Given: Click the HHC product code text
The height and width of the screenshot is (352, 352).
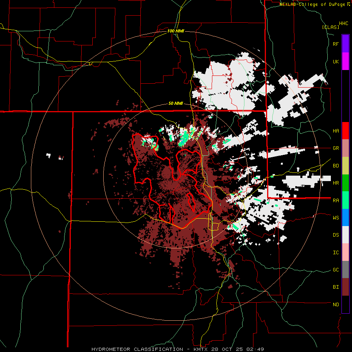Looking at the screenshot, I should [x=344, y=23].
